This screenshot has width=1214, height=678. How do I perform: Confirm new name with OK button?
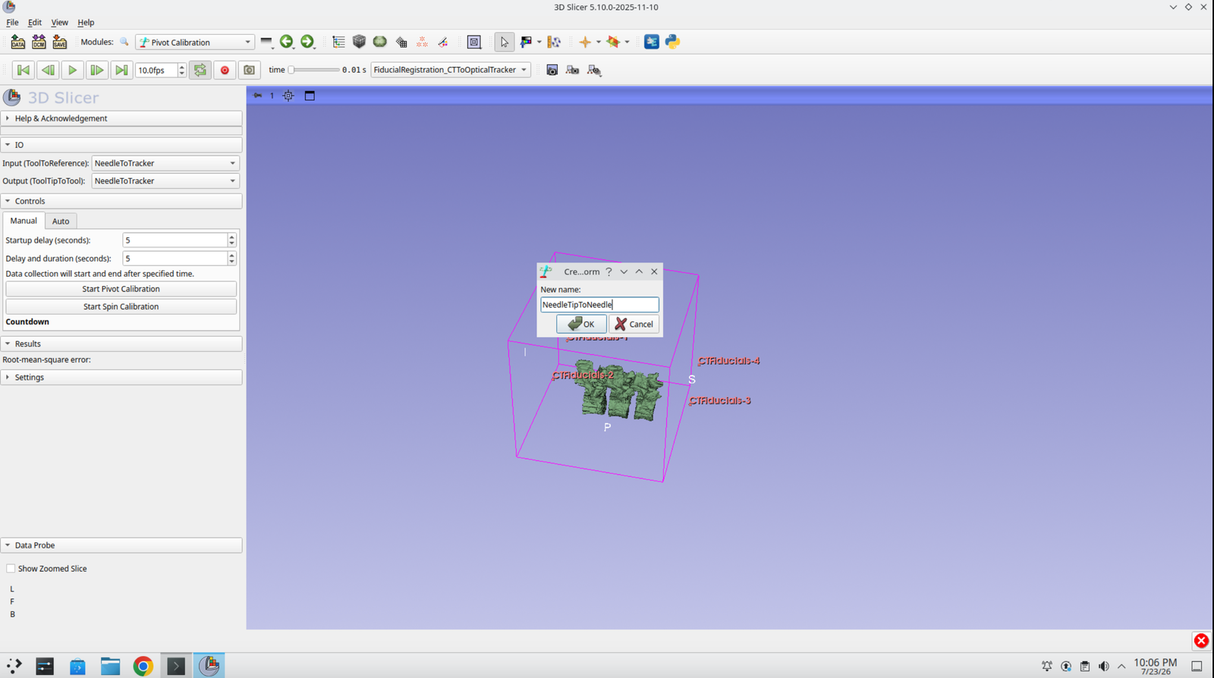point(581,324)
